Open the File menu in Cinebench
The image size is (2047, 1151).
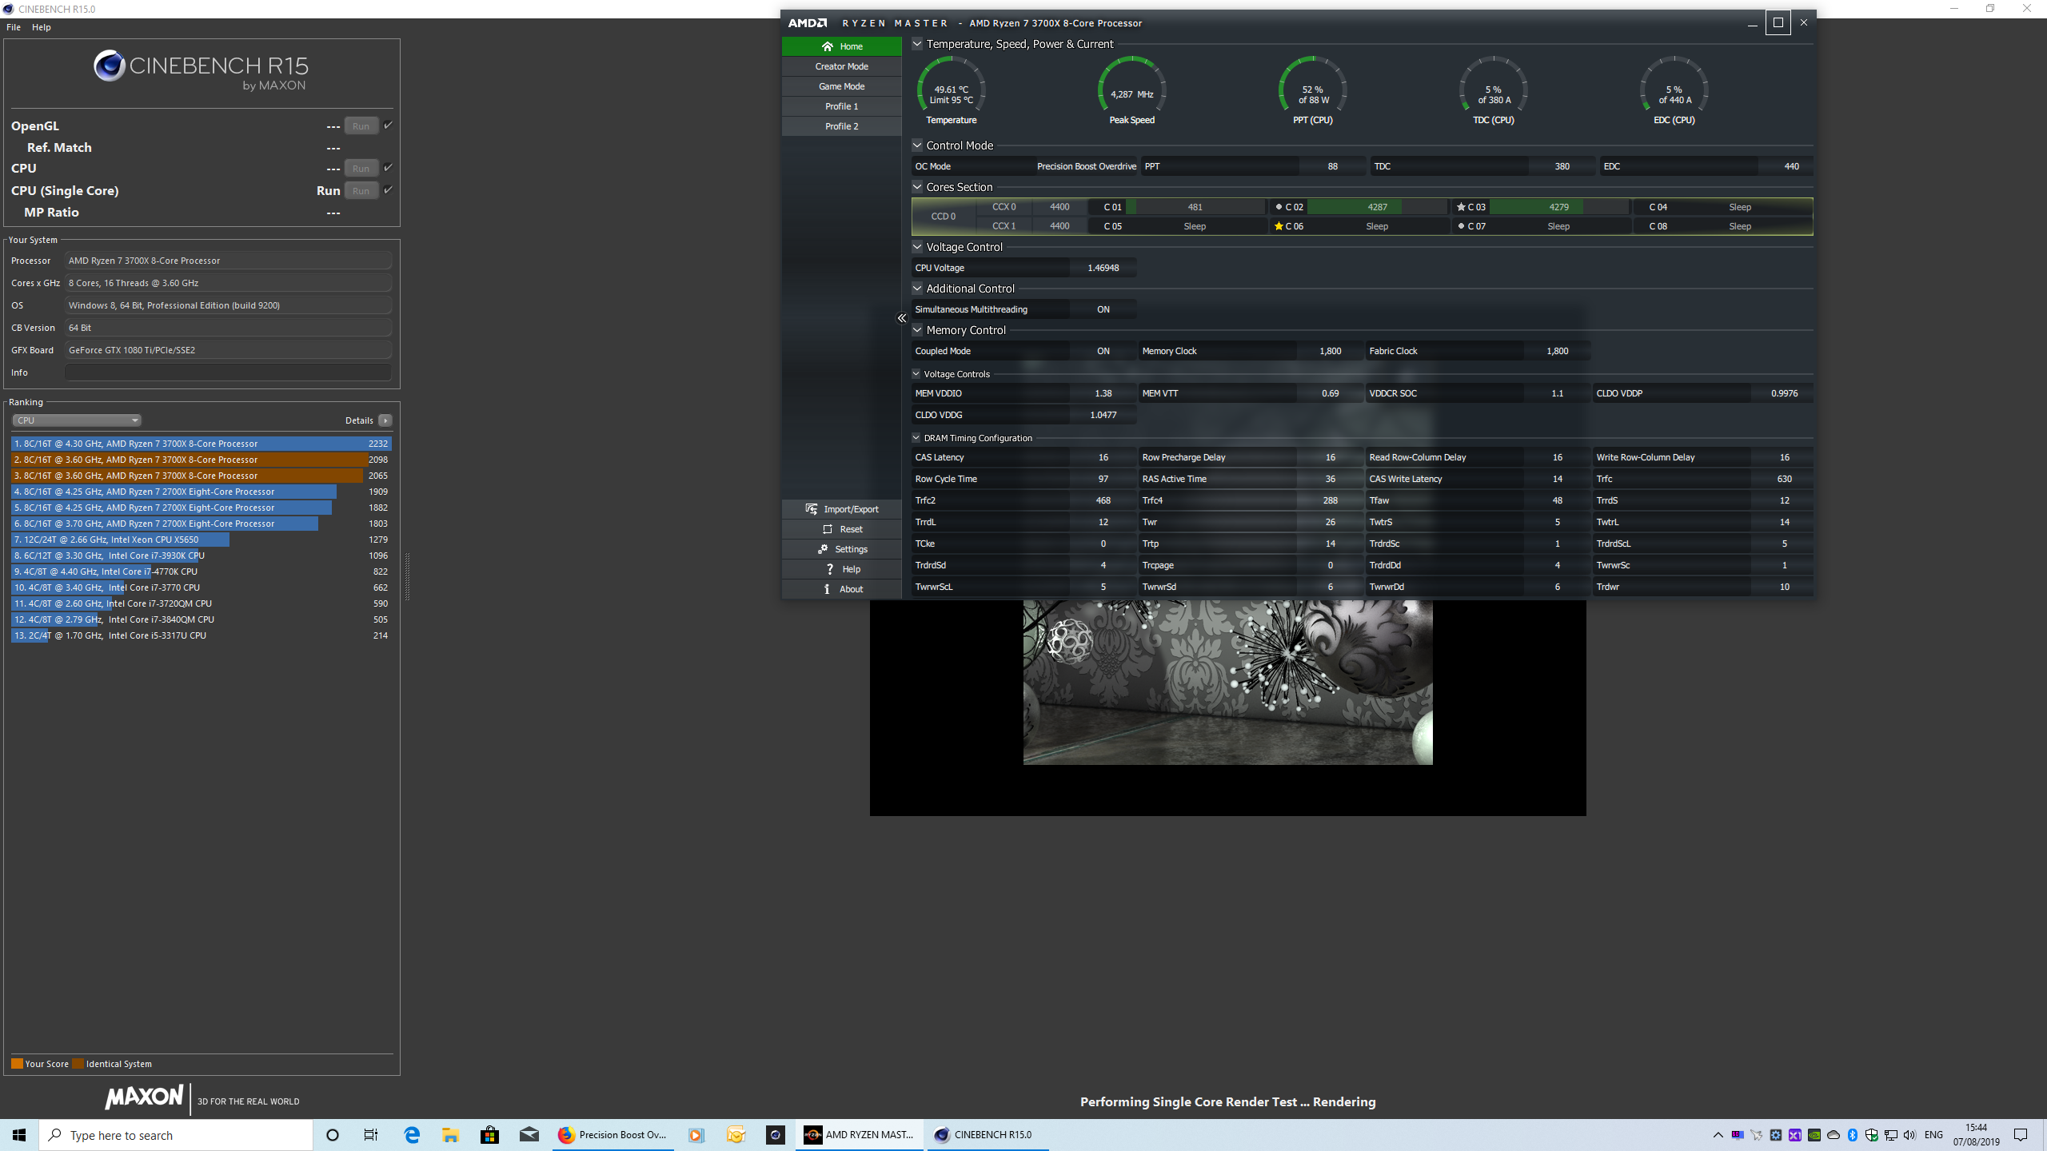[x=14, y=27]
